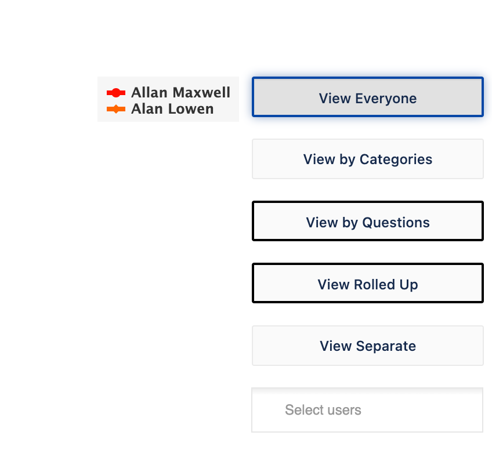Select Alan Lowen's series indicator in the legend
The width and height of the screenshot is (492, 450).
[115, 108]
